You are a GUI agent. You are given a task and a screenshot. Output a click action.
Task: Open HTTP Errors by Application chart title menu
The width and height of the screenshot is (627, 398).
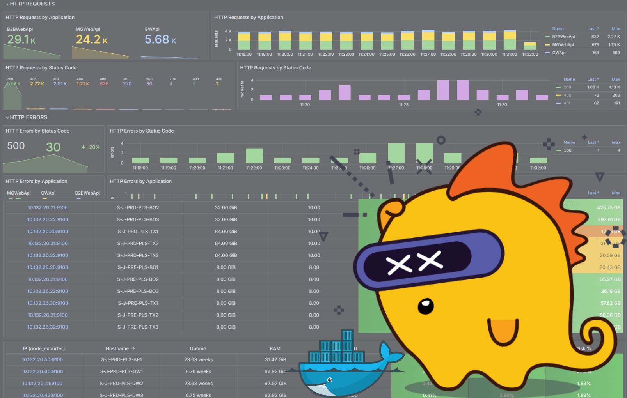coord(140,181)
